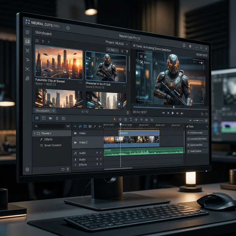The height and width of the screenshot is (236, 236).
Task: Click the Home icon in the title bar
Action: 68,28
